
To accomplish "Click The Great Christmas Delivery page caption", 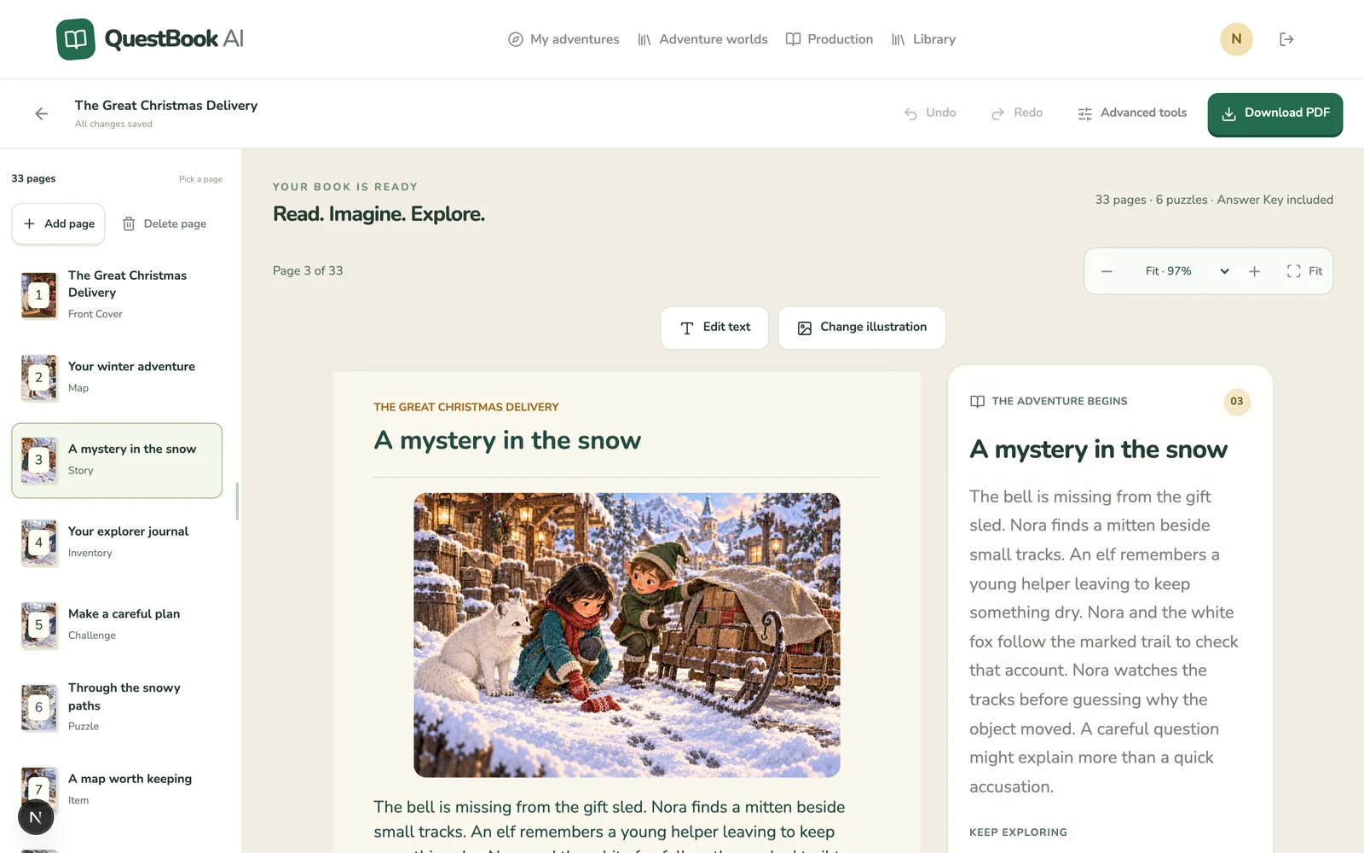I will 466,408.
